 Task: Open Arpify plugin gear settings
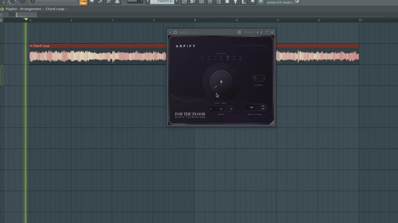point(175,32)
